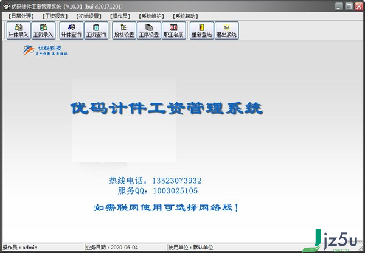Open the 职工名册 employee roster
365x253 pixels.
[x=174, y=30]
